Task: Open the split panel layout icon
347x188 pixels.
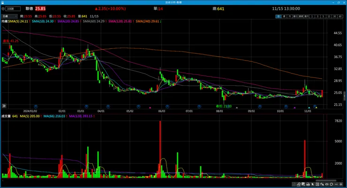Action: pyautogui.click(x=317, y=184)
